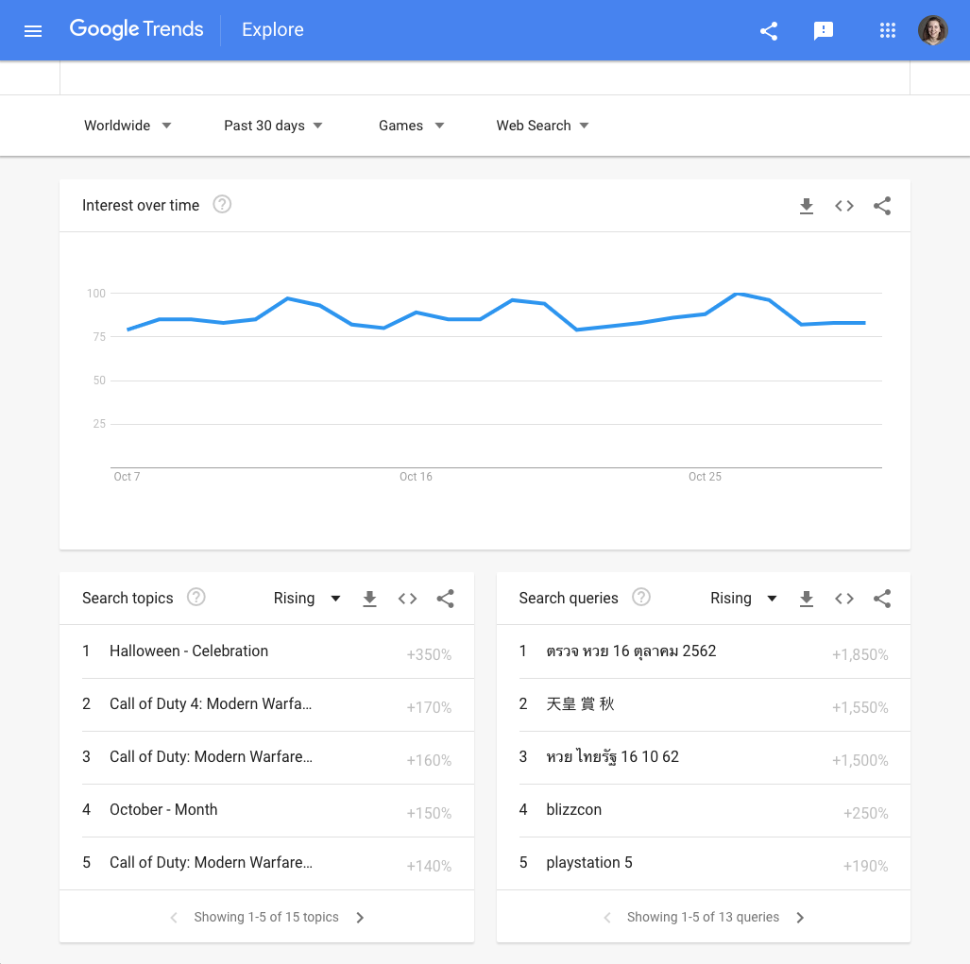Open Rising dropdown in Search topics
This screenshot has height=964, width=970.
point(307,598)
